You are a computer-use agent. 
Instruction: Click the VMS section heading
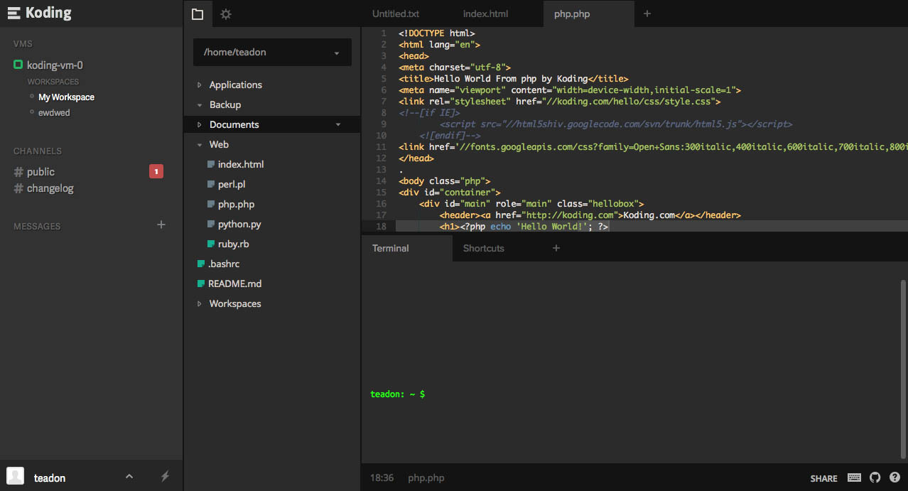tap(23, 44)
